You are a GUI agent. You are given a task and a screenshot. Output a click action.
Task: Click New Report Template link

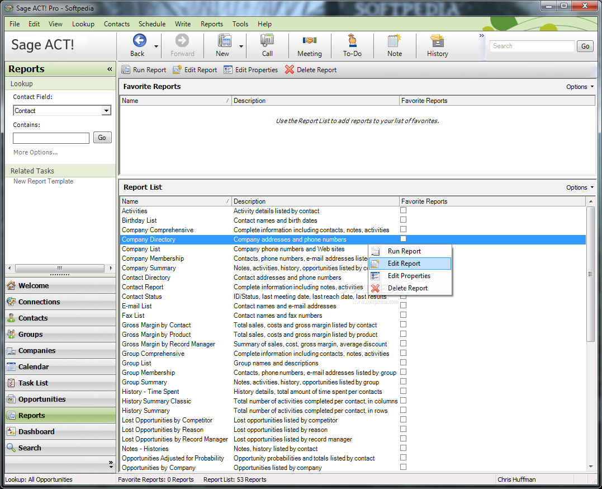pyautogui.click(x=44, y=181)
